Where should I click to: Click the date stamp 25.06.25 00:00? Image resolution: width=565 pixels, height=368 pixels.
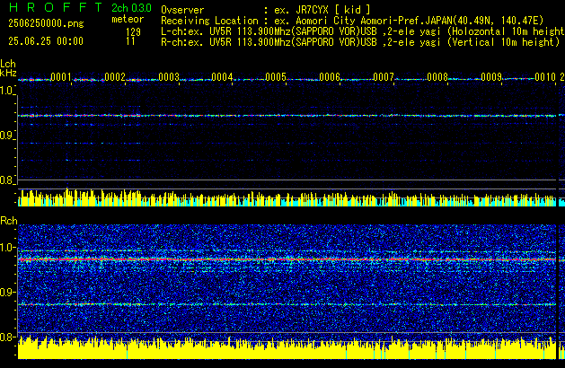tap(46, 41)
